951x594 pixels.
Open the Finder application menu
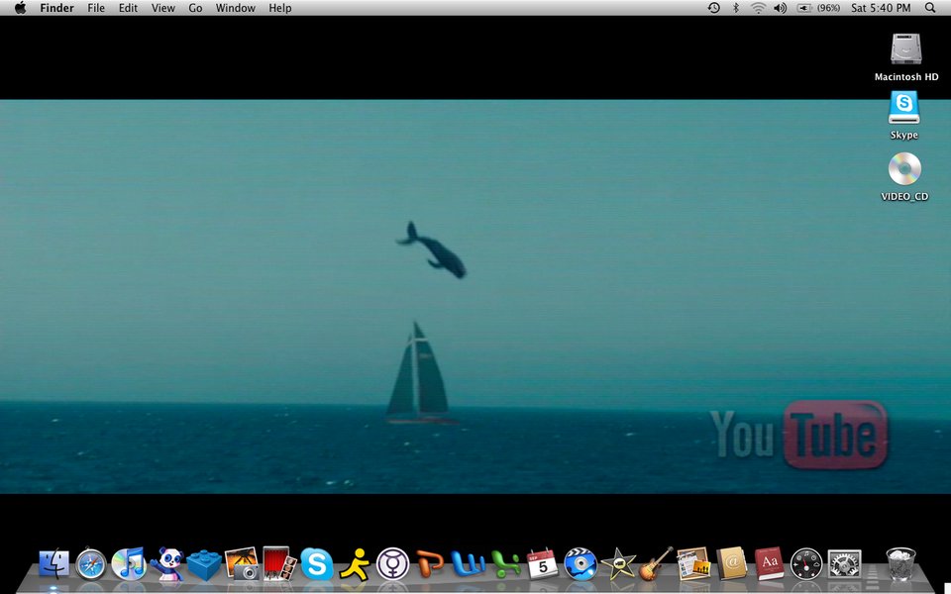57,8
